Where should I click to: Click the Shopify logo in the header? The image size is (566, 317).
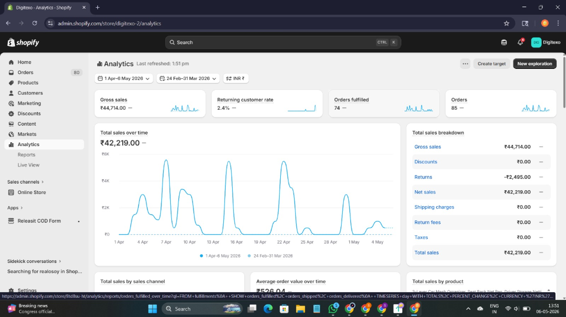coord(23,42)
